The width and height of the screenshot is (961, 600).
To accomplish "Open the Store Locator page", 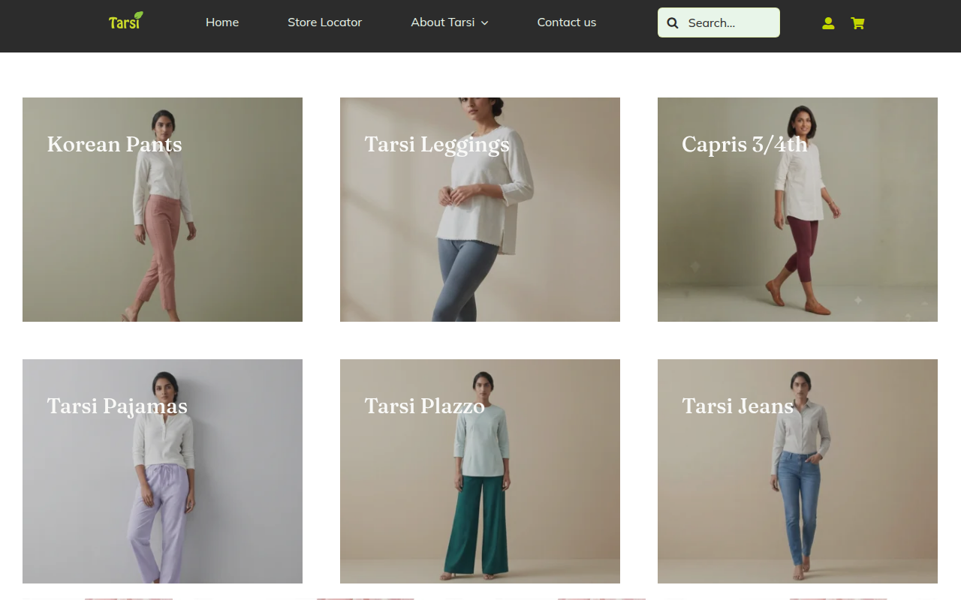I will (324, 22).
